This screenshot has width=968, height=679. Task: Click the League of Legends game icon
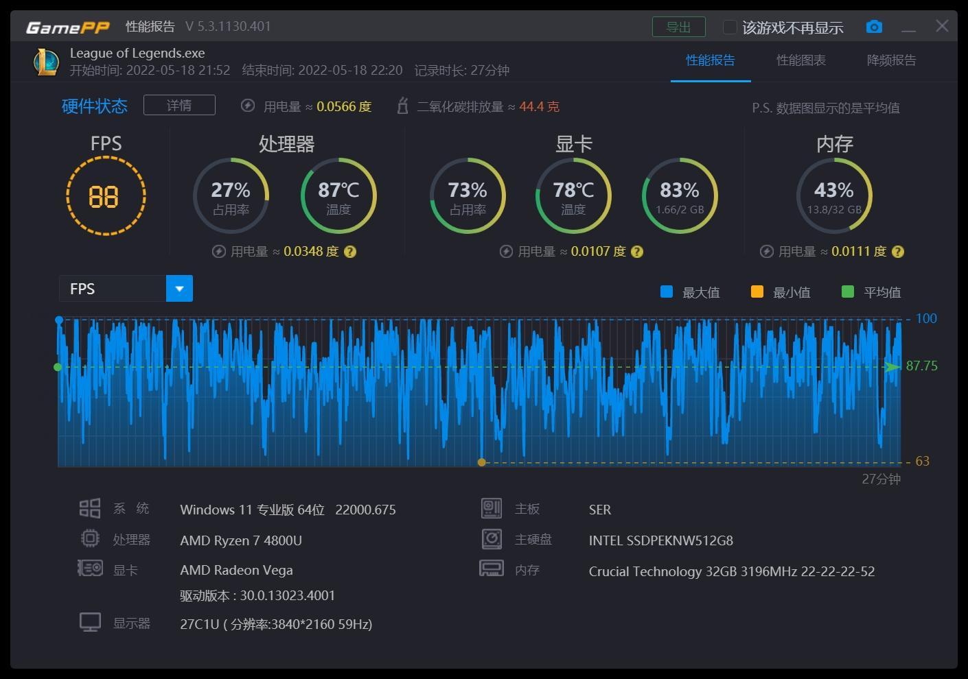click(x=47, y=62)
